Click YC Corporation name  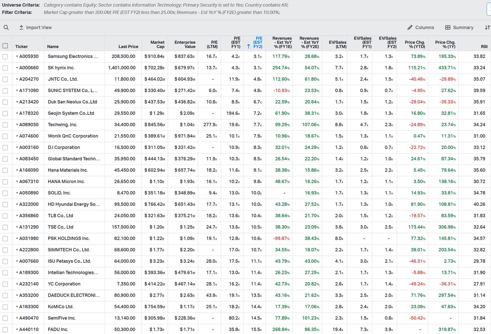[x=64, y=284]
